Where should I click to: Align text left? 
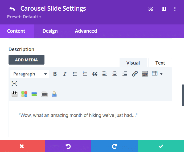pyautogui.click(x=105, y=74)
